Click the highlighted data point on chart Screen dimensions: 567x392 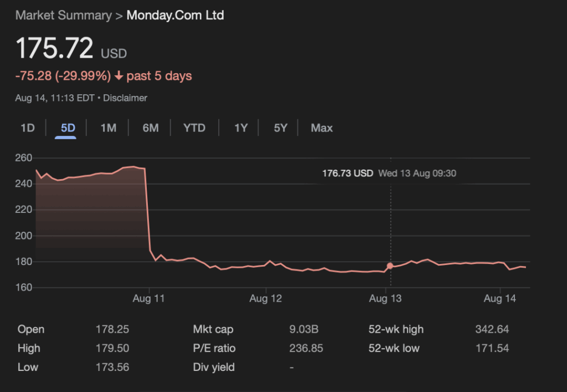coord(390,266)
